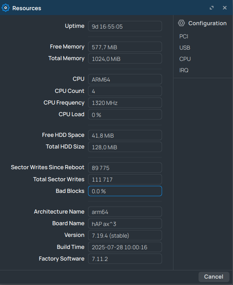Click the Build Time value field
233x285 pixels.
pyautogui.click(x=125, y=247)
